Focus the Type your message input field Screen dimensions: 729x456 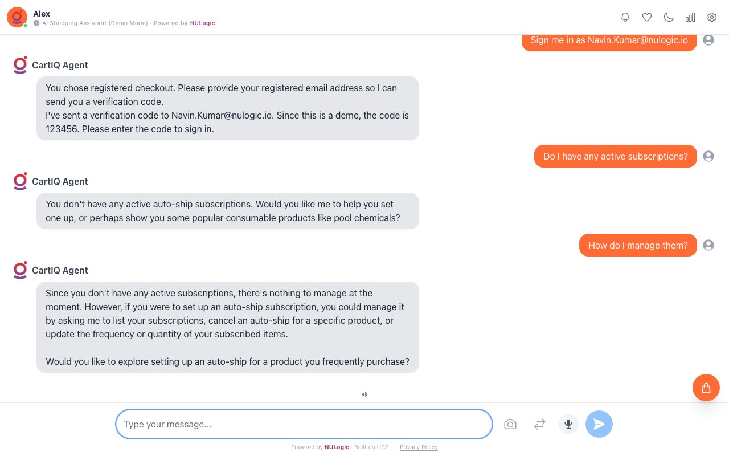click(304, 424)
